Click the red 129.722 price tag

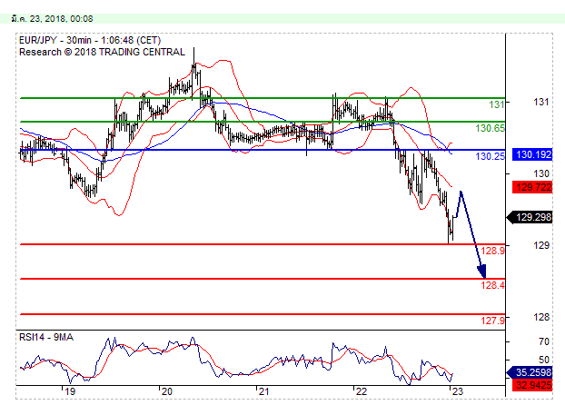coord(532,187)
